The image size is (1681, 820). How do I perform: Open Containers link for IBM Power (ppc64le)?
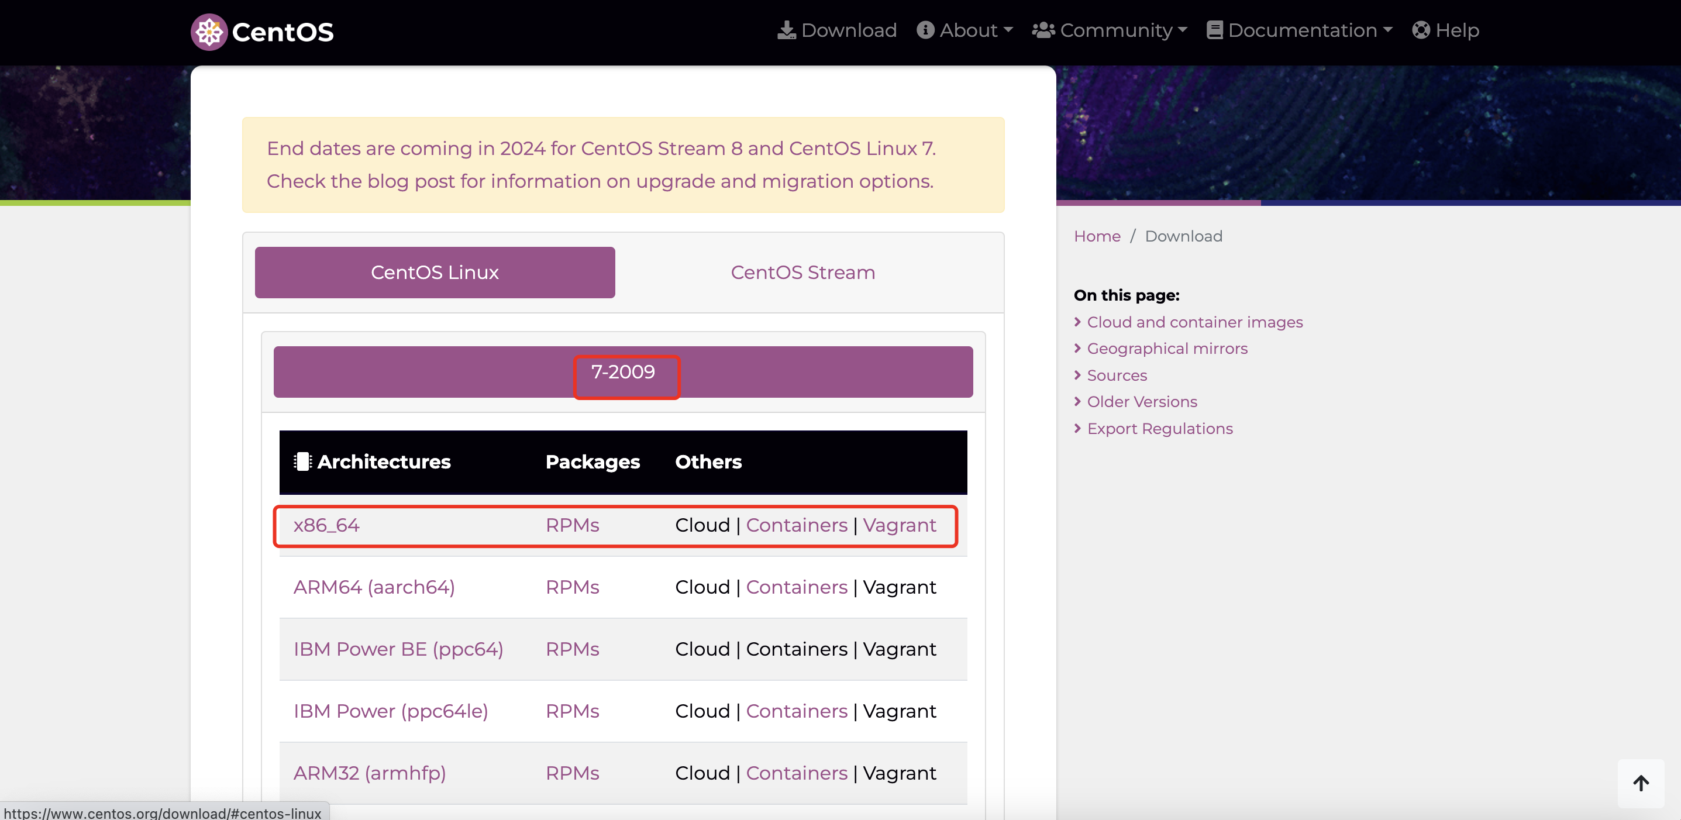coord(796,711)
